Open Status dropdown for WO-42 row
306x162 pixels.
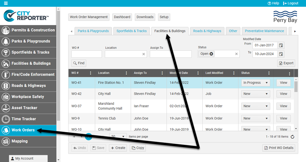[266, 94]
